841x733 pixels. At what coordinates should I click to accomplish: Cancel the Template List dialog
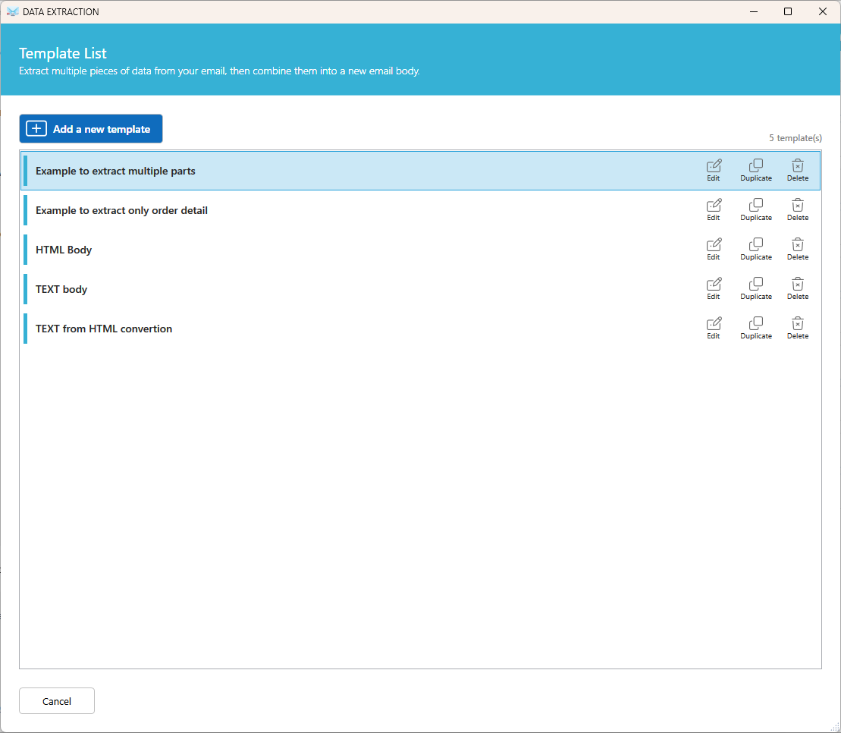[x=57, y=701]
